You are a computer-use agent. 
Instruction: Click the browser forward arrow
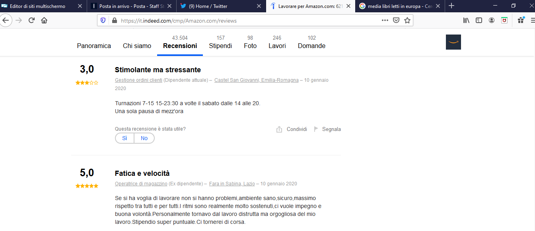pos(19,20)
